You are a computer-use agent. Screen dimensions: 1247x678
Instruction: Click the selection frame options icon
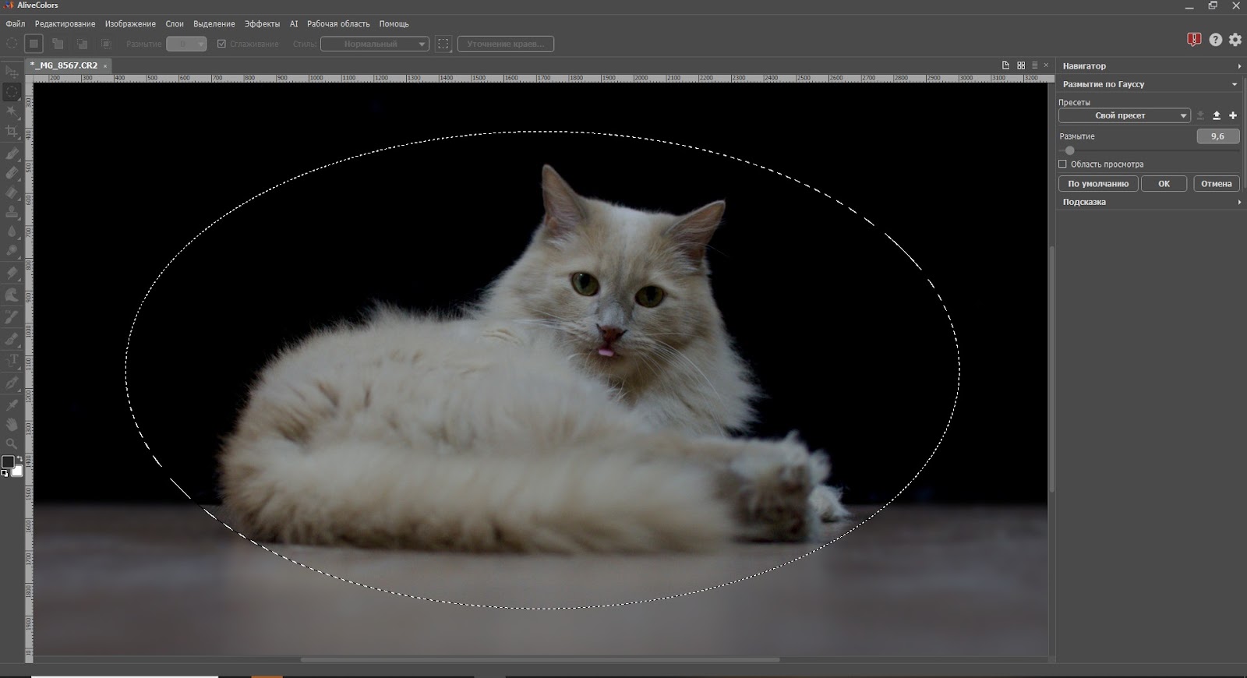pos(443,44)
